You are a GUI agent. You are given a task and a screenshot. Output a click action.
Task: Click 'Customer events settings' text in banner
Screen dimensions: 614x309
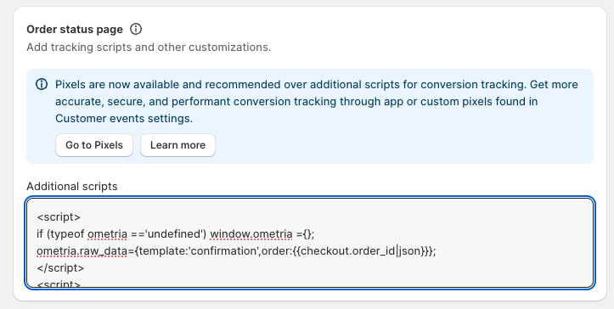pyautogui.click(x=124, y=118)
